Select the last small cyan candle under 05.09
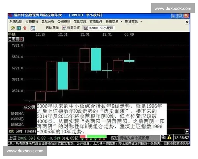This screenshot has width=198, height=159. [129, 61]
